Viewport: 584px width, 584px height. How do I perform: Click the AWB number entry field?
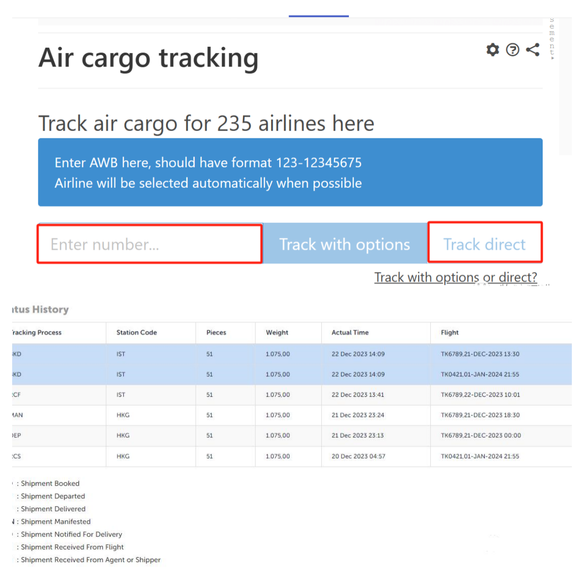point(149,244)
